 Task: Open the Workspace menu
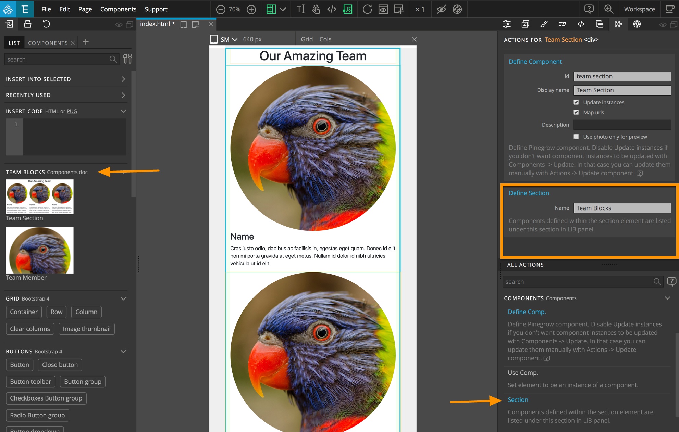pyautogui.click(x=639, y=9)
